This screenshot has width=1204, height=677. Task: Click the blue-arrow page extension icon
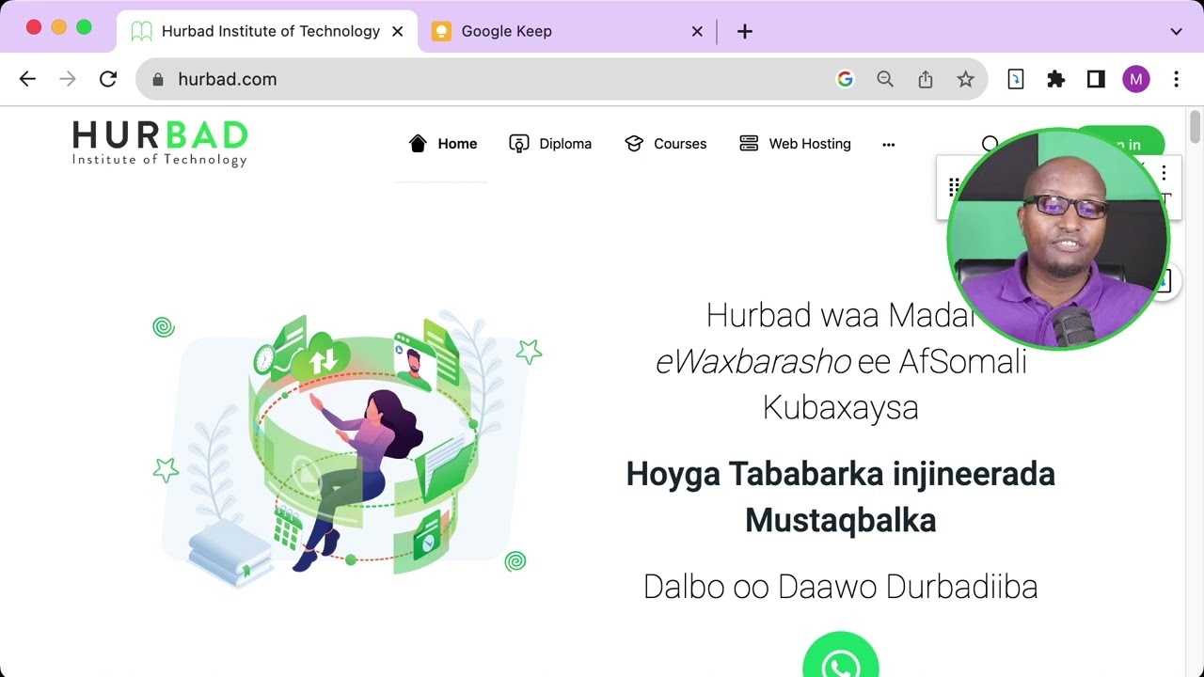point(1015,79)
